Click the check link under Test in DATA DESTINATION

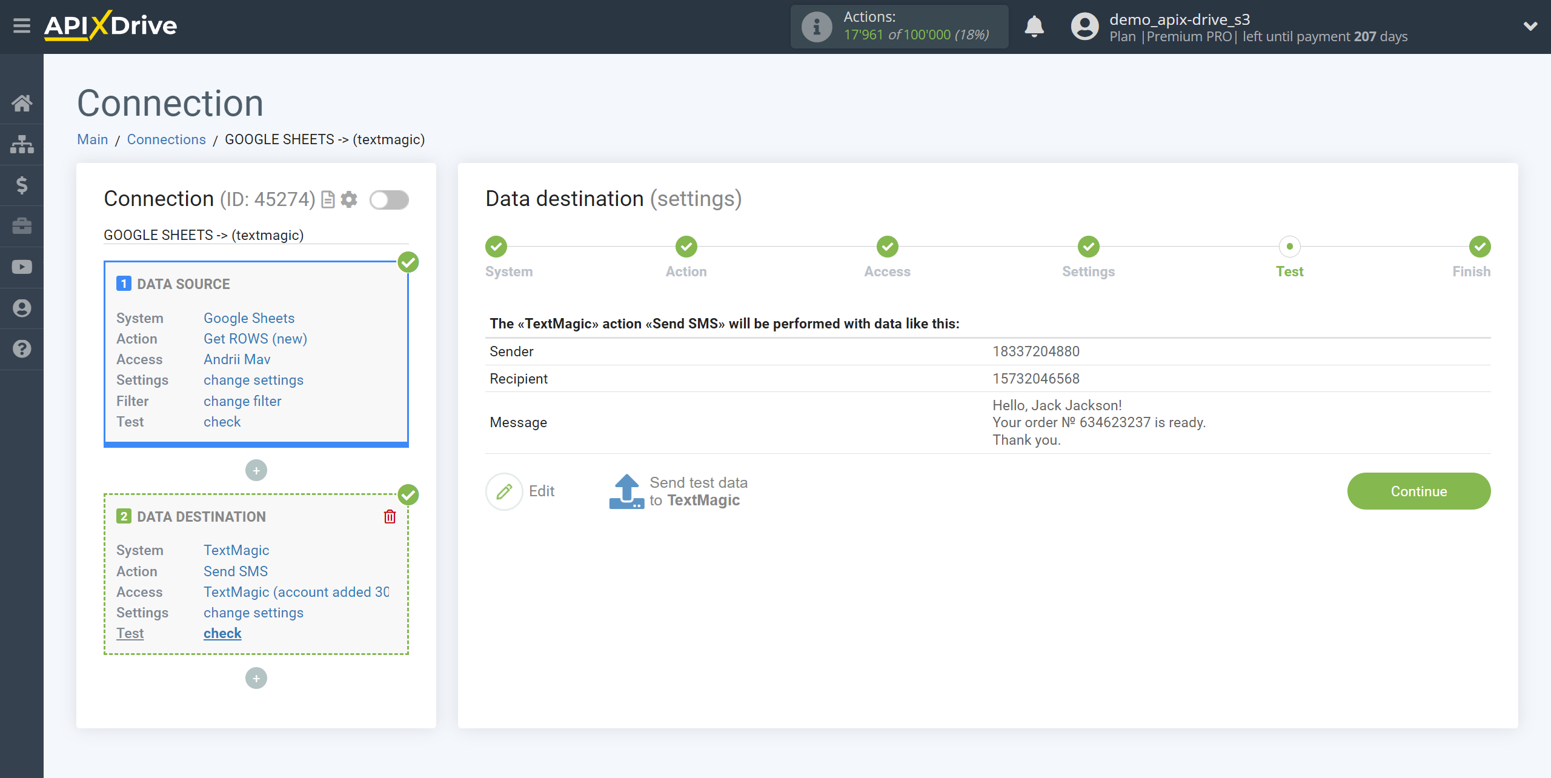tap(222, 632)
